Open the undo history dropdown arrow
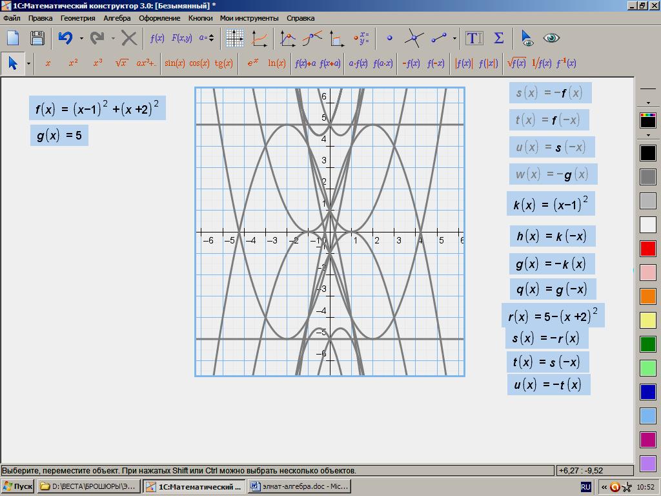Image resolution: width=661 pixels, height=496 pixels. 81,38
